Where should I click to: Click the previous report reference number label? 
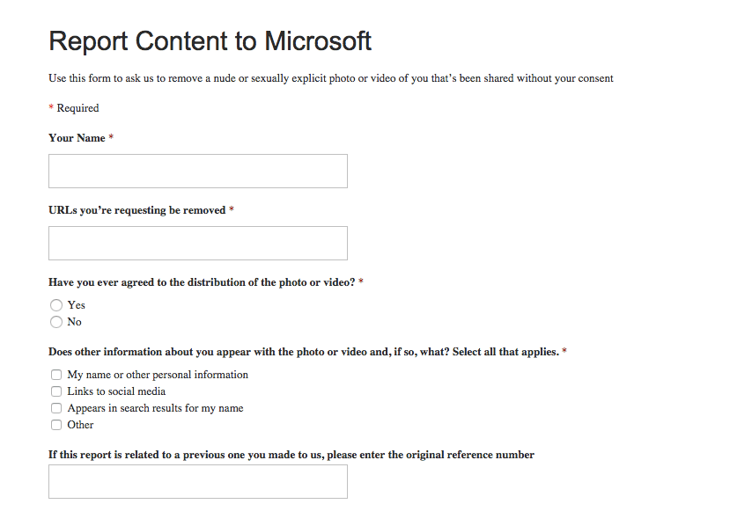[x=291, y=455]
